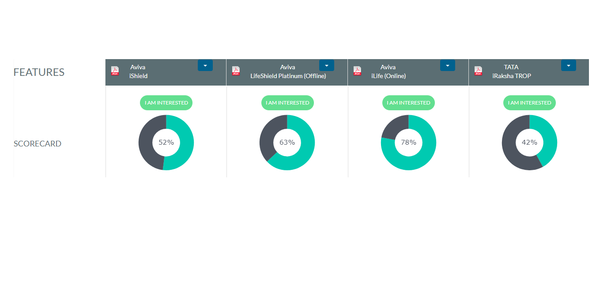This screenshot has height=292, width=596.
Task: Click the FEATURES heading
Action: click(39, 72)
